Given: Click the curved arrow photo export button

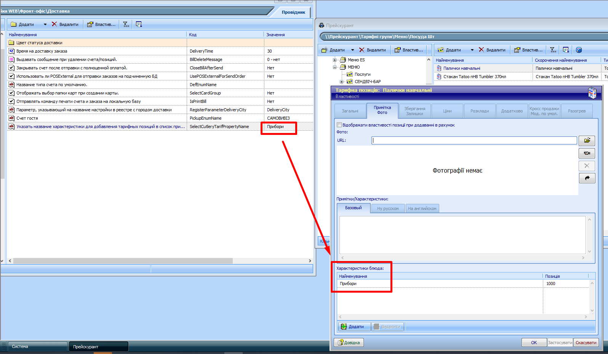Looking at the screenshot, I should click(587, 178).
